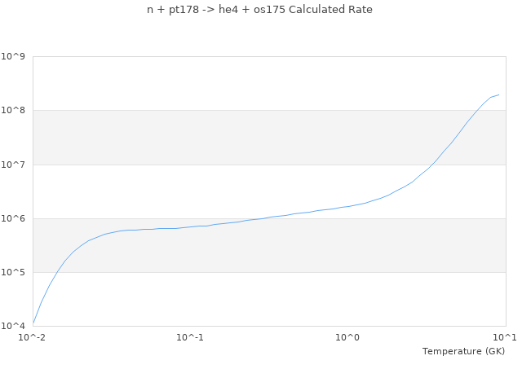This screenshot has width=522, height=391.
Task: Click the blue curve's starting point at 10^4
Action: (33, 323)
